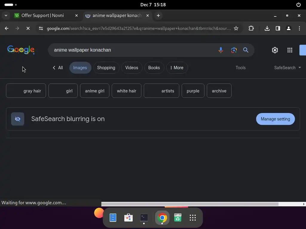Go to All search results

58,68
